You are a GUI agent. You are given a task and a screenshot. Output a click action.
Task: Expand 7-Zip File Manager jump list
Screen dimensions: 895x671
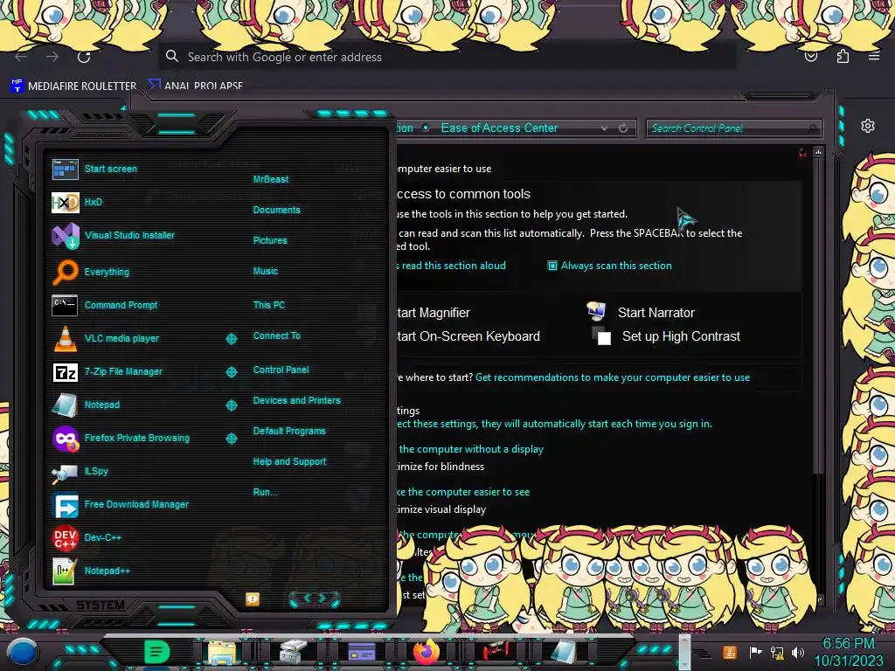coord(231,372)
